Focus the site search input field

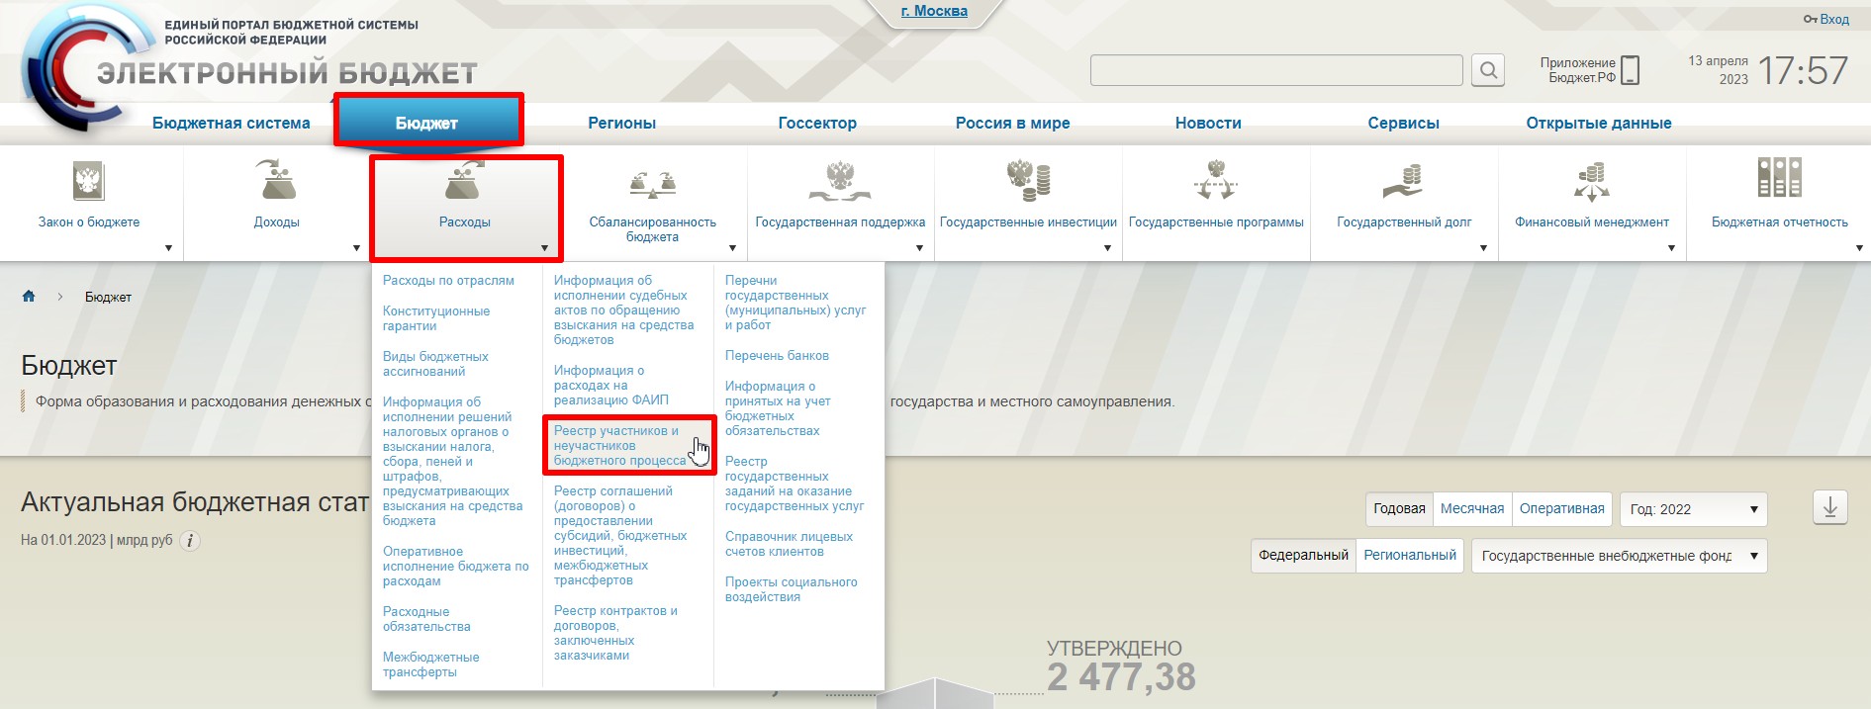coord(1276,70)
